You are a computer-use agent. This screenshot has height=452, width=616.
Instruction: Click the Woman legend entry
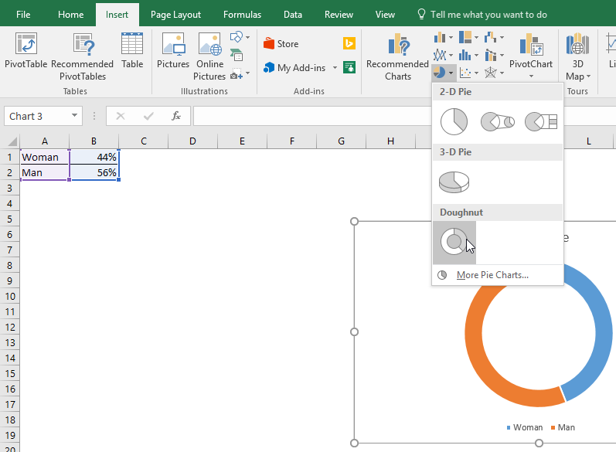point(525,427)
